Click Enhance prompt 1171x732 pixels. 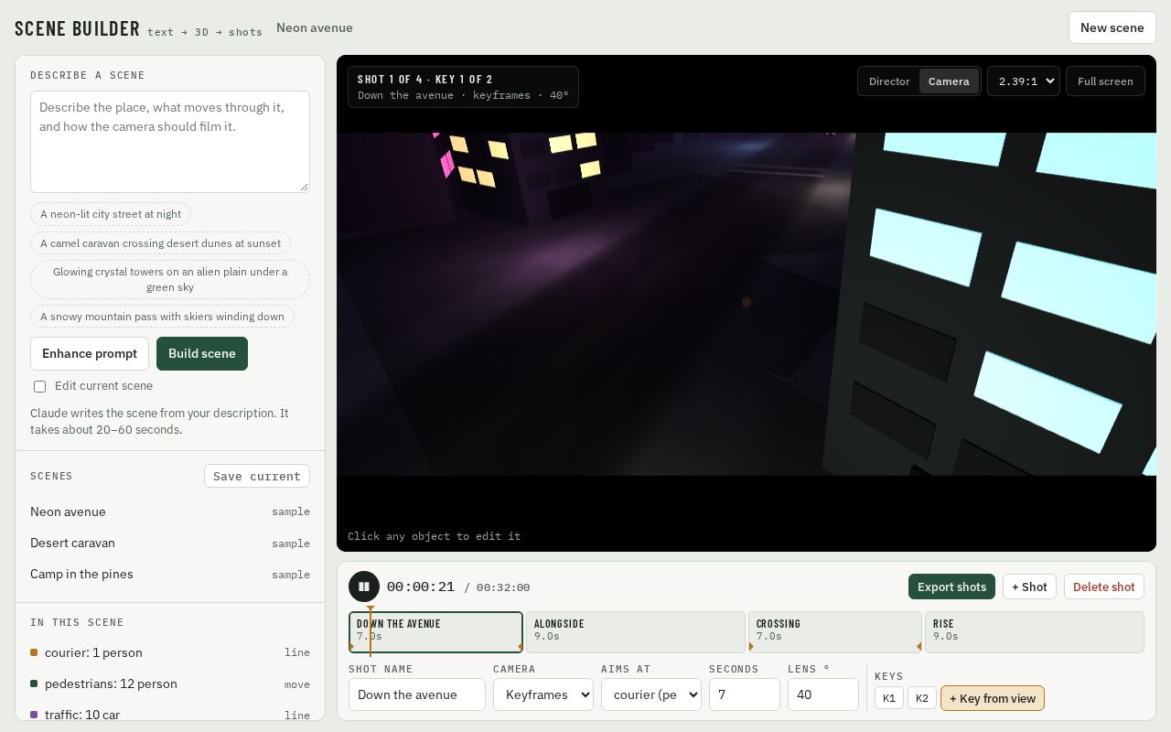[x=90, y=353]
